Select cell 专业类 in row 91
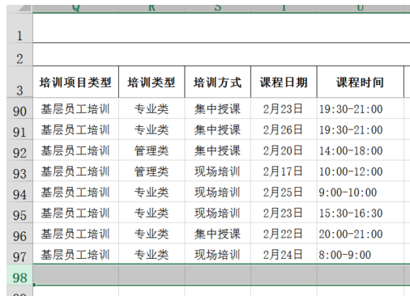 pos(152,129)
